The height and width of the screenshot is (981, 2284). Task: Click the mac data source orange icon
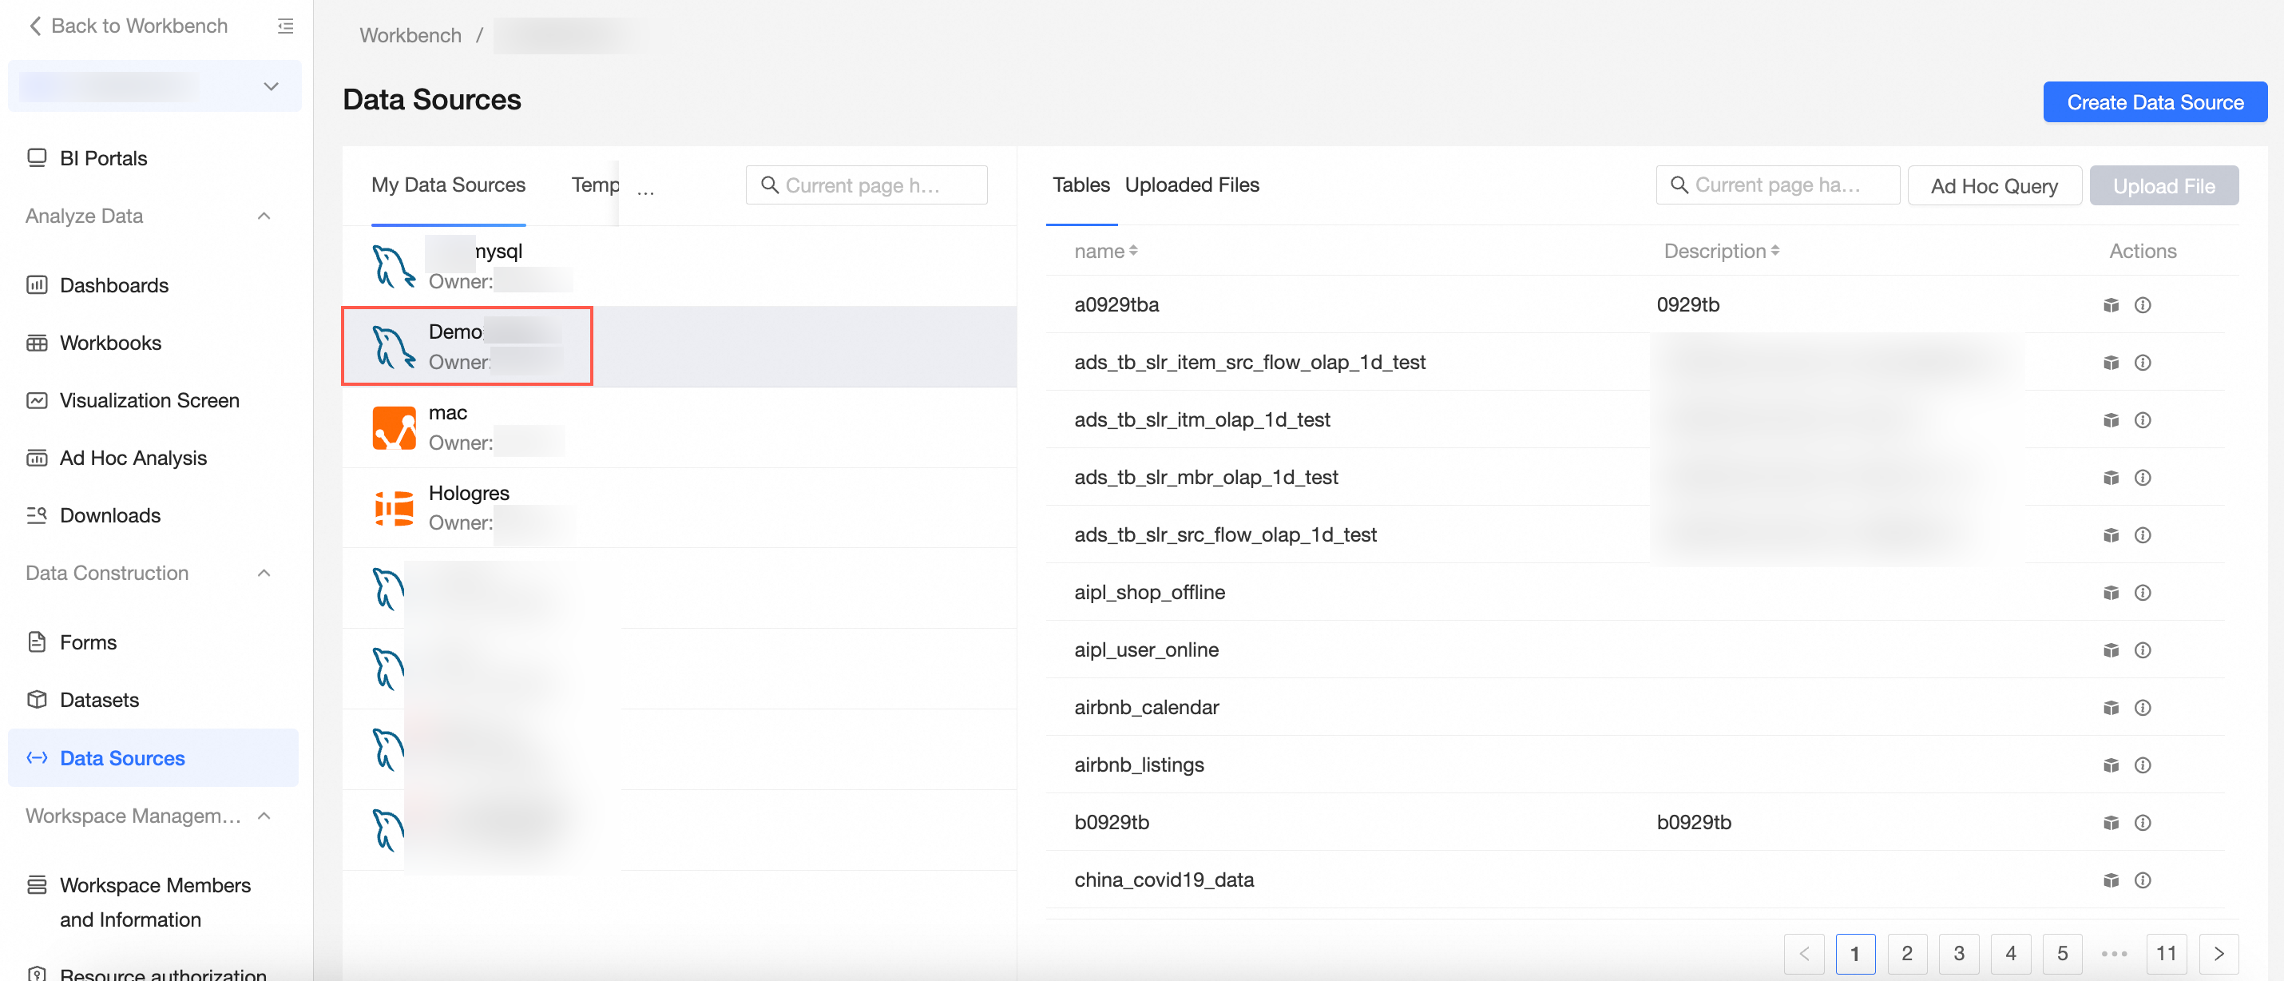point(394,428)
